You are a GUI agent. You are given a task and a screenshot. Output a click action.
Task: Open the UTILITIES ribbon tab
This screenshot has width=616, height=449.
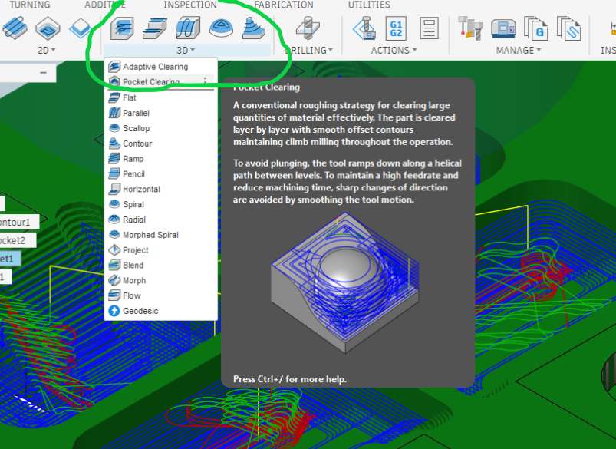pos(369,5)
